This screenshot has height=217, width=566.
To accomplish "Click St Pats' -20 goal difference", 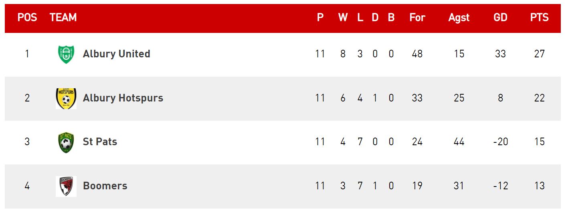I will (500, 142).
